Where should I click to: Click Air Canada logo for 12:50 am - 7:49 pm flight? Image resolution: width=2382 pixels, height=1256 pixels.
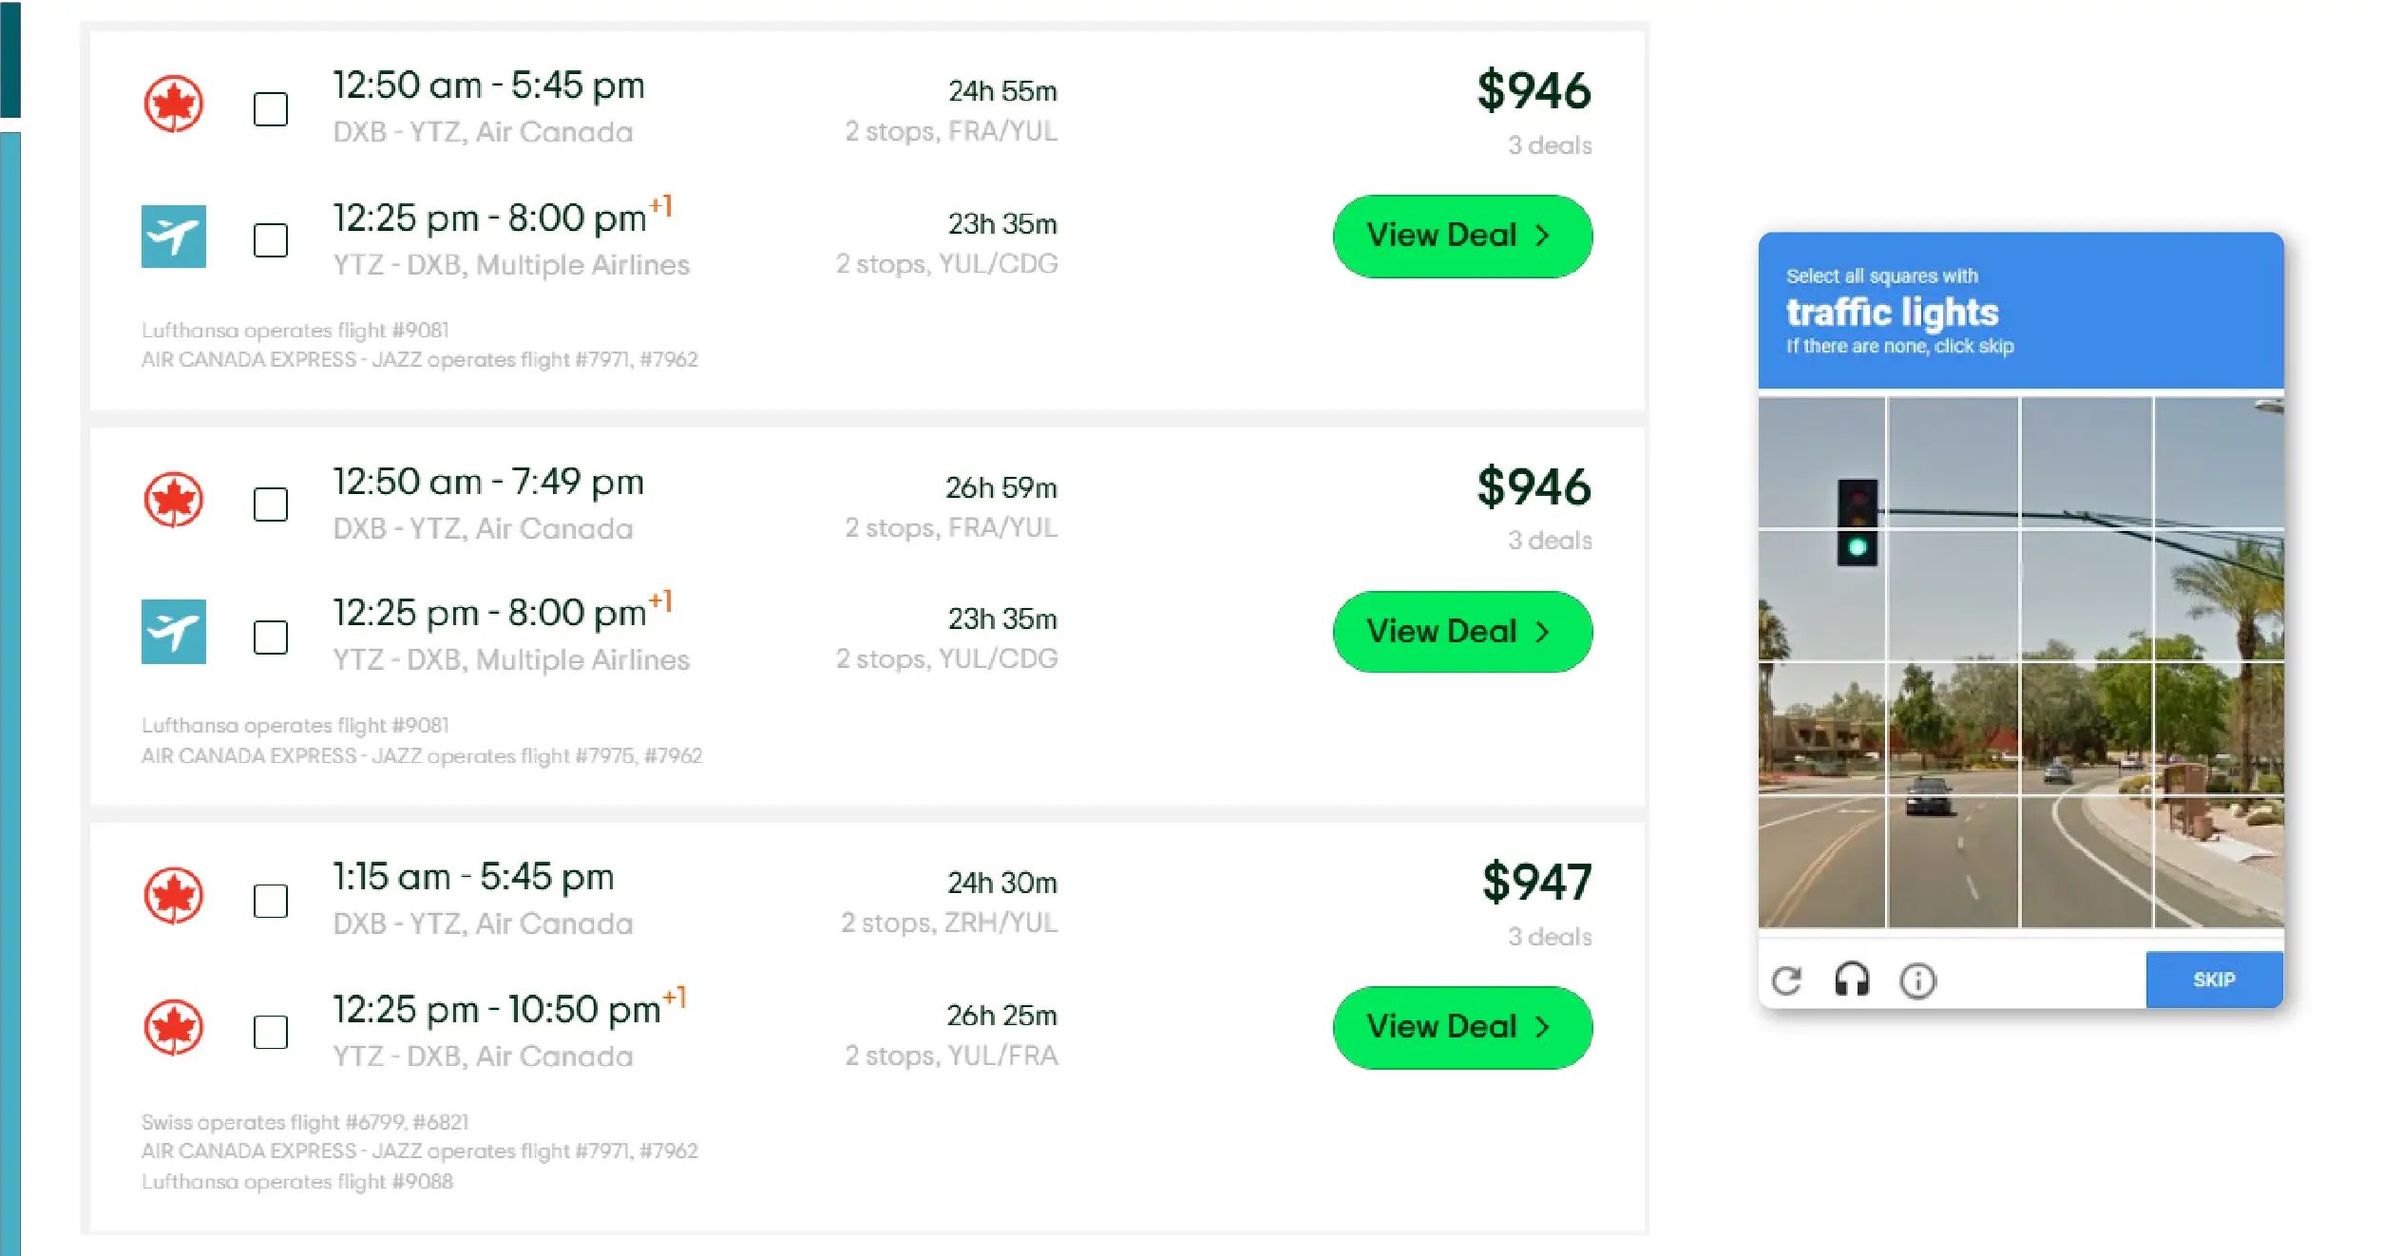(173, 500)
